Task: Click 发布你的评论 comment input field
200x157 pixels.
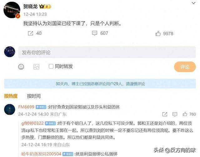Action: pos(107,52)
